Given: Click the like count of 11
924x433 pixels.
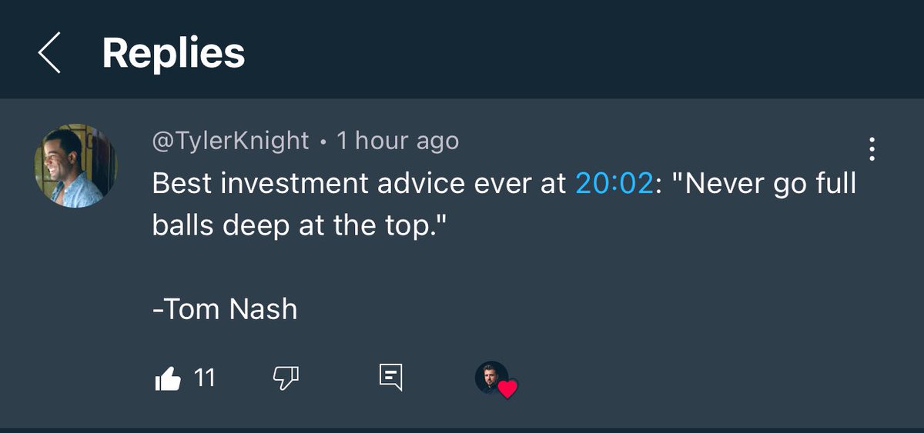Looking at the screenshot, I should (204, 378).
